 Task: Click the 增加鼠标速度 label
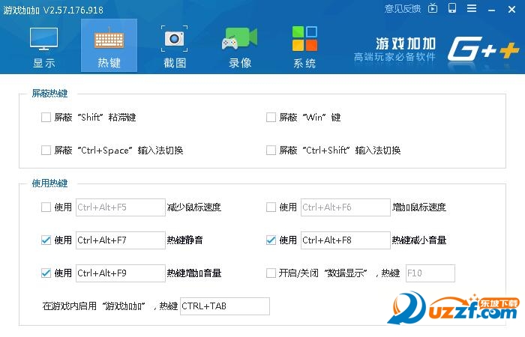pos(418,207)
